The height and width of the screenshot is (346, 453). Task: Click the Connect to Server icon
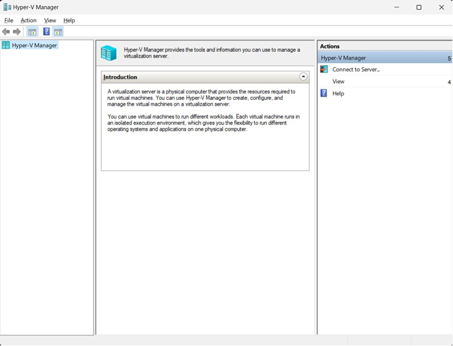[324, 69]
